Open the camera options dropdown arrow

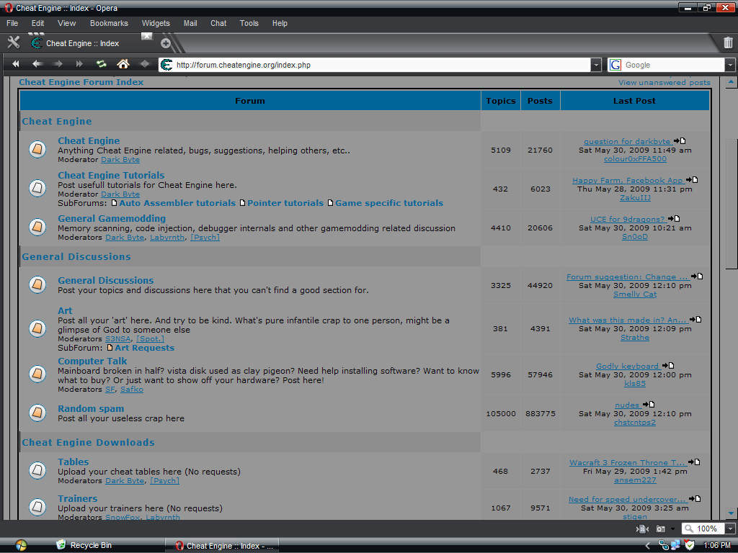click(672, 529)
